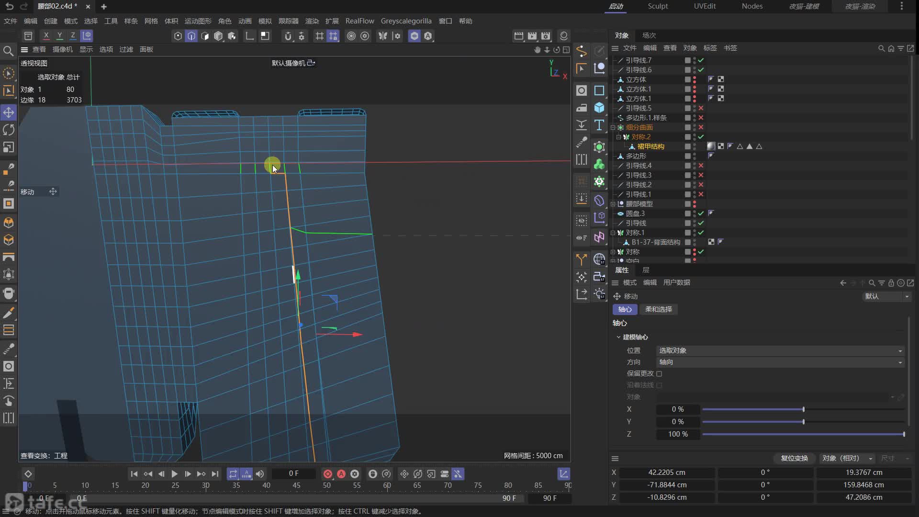Screen dimensions: 919x517
Task: Add camera object icon
Action: tap(599, 276)
